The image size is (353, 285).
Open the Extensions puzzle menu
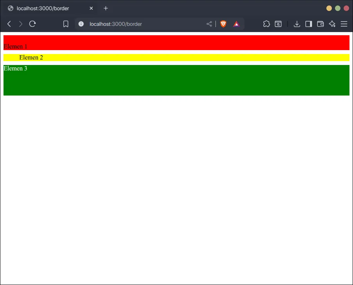pos(266,24)
